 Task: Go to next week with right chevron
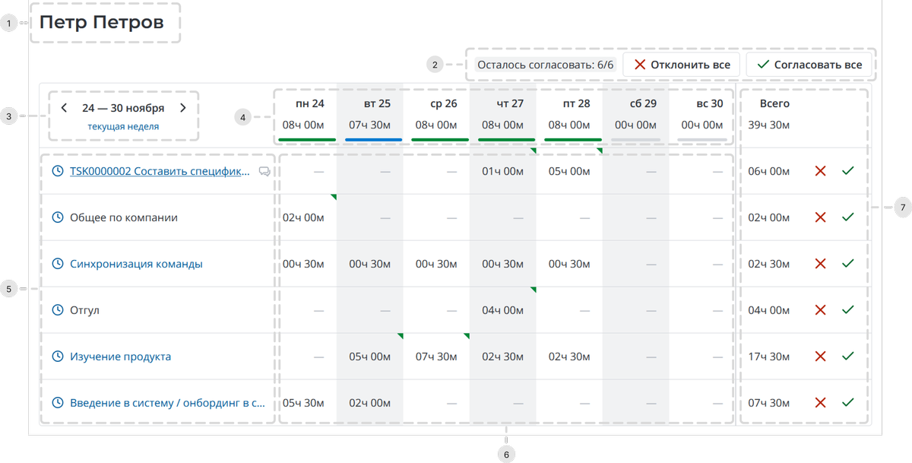click(x=183, y=108)
